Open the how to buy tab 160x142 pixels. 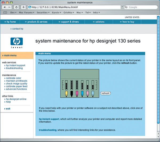coord(127,22)
